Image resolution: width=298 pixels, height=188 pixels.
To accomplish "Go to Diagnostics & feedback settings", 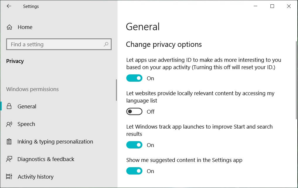I will (x=46, y=159).
